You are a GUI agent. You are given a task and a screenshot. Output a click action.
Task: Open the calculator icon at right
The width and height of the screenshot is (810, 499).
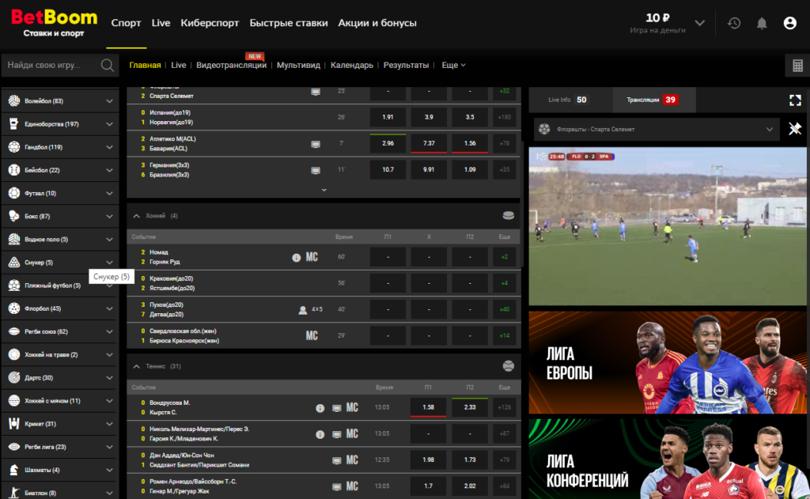(797, 66)
